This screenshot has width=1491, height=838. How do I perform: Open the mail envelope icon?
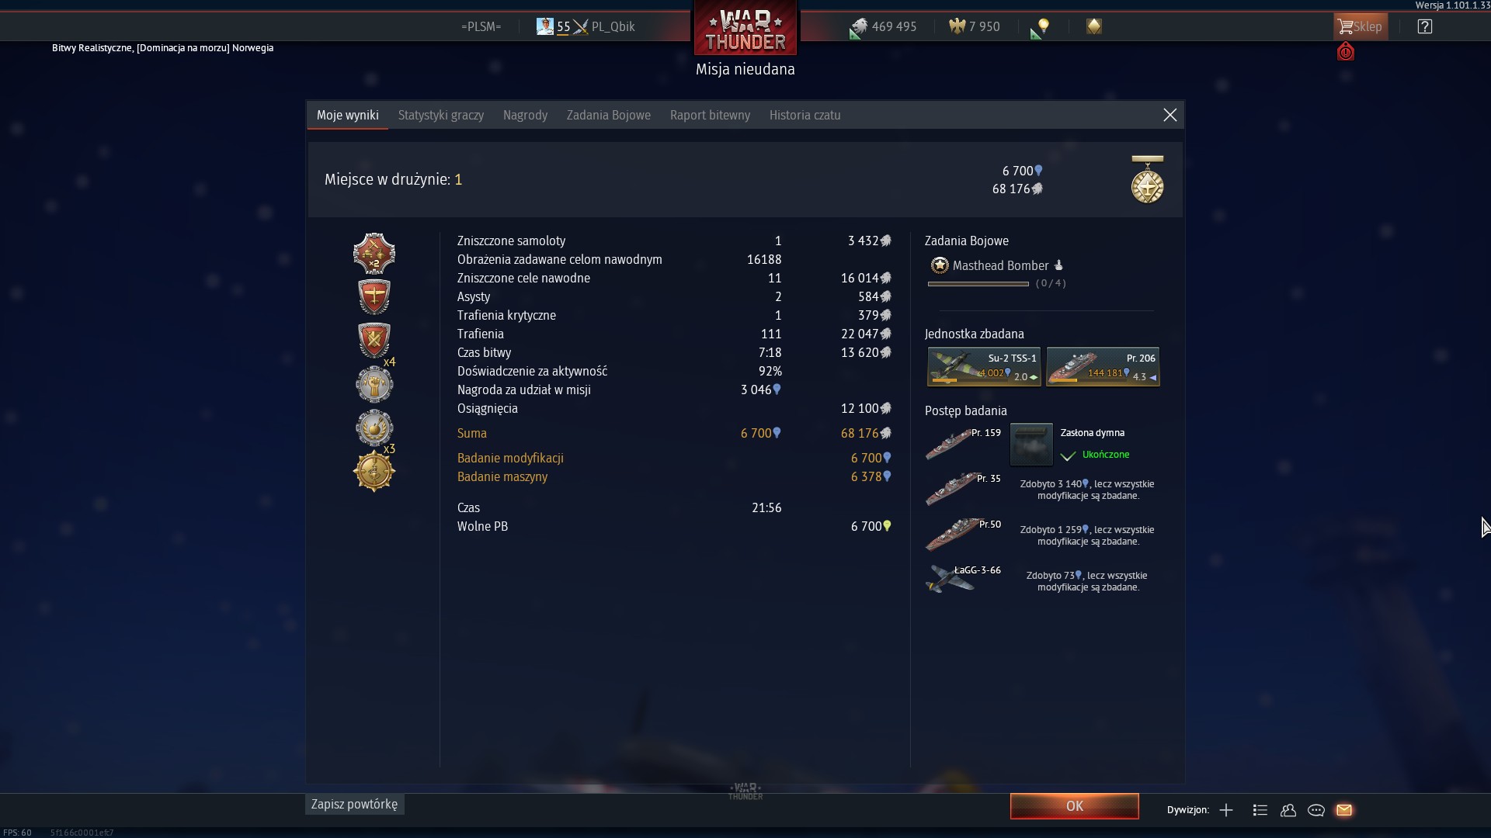[1344, 810]
